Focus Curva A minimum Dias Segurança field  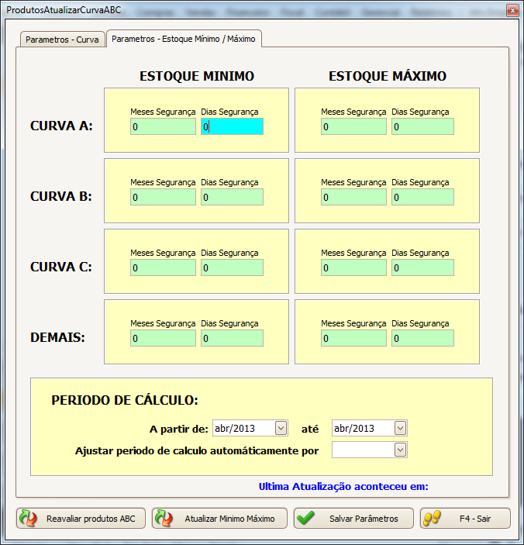pos(232,126)
